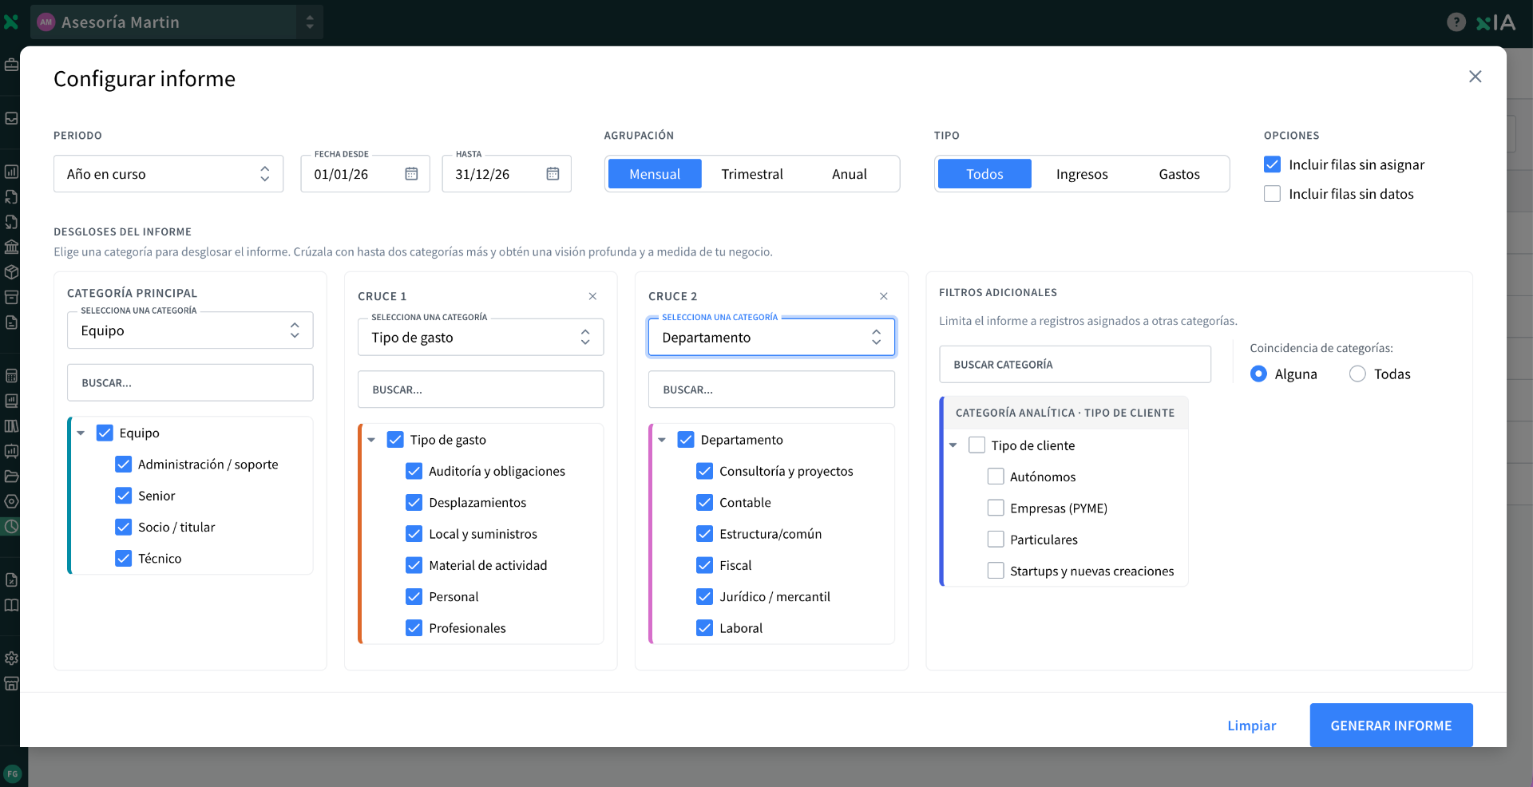
Task: Uncheck the Fiscal department checkbox
Action: point(705,565)
